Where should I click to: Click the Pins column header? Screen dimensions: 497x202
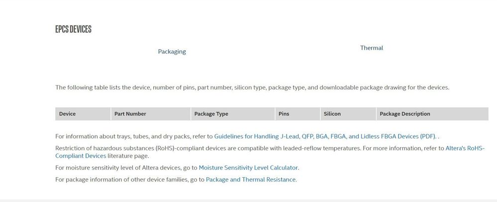tap(284, 114)
